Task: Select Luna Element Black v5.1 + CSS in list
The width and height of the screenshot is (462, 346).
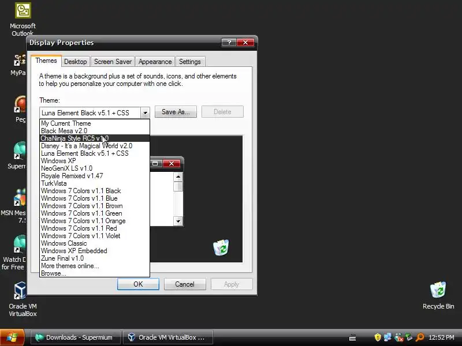Action: 95,153
